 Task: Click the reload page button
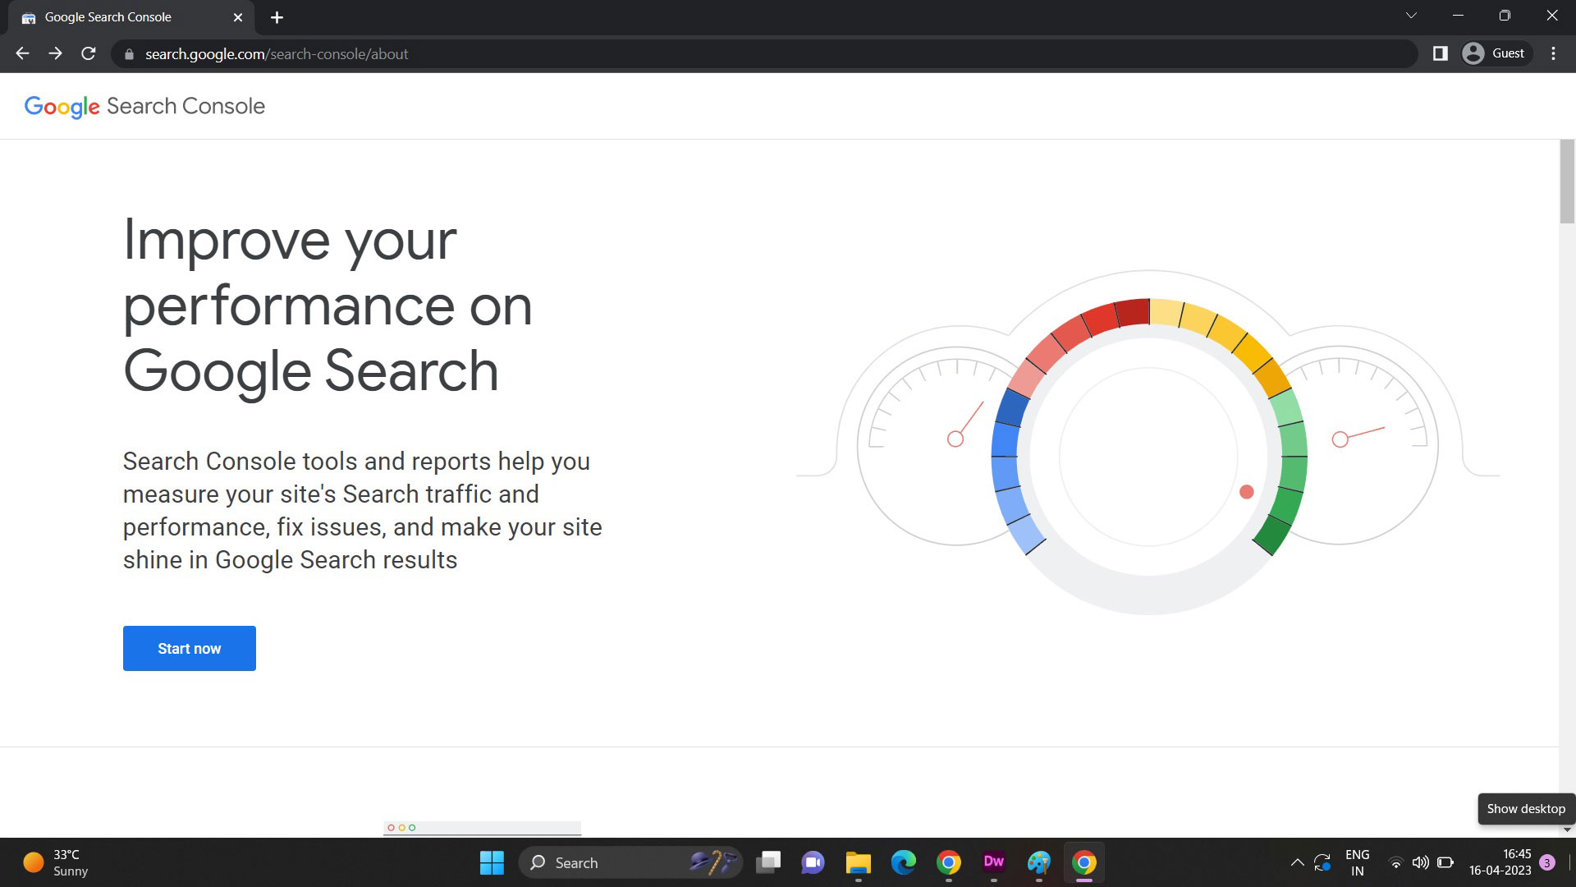tap(89, 54)
